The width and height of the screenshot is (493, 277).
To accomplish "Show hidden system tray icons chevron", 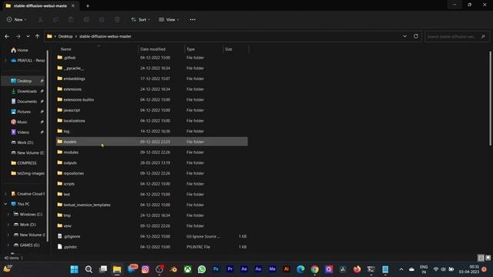I will click(401, 269).
